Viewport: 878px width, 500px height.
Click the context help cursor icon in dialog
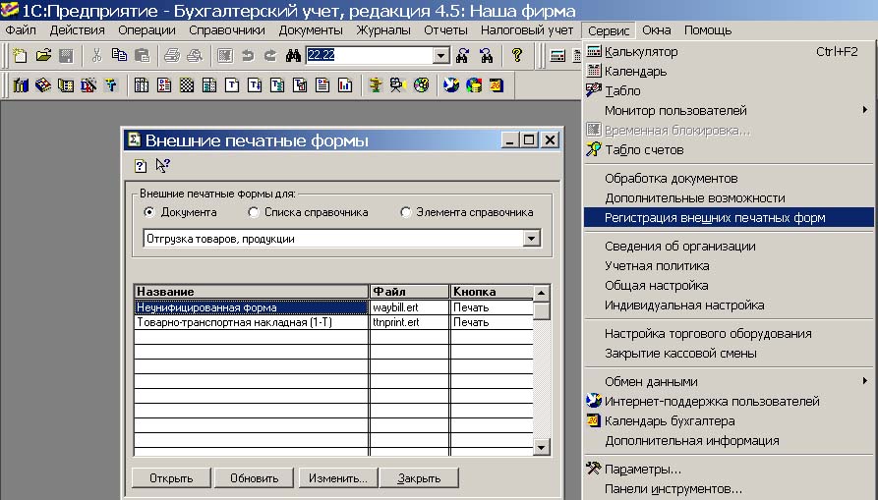(x=162, y=166)
